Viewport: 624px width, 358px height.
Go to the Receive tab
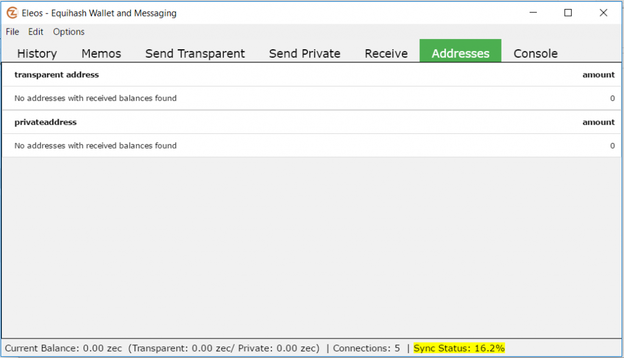386,54
